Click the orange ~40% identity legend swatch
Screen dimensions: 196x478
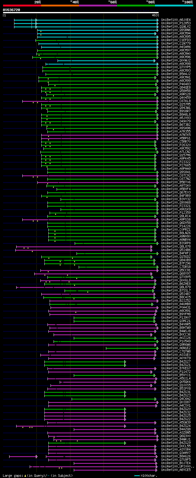tap(60, 6)
